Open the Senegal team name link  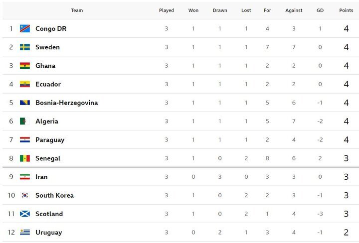coord(48,158)
